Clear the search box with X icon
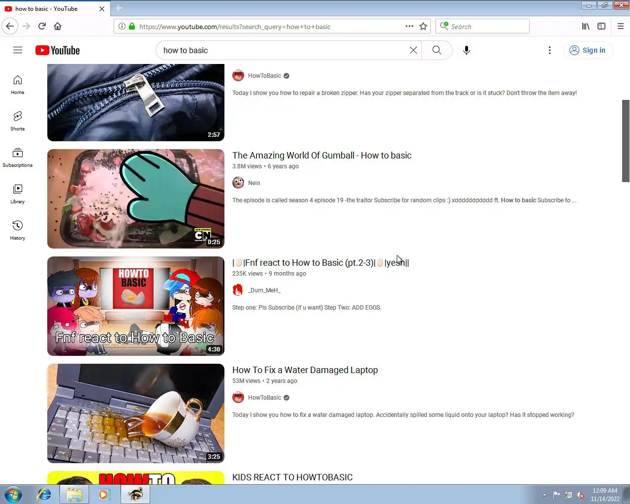630x504 pixels. pos(413,50)
